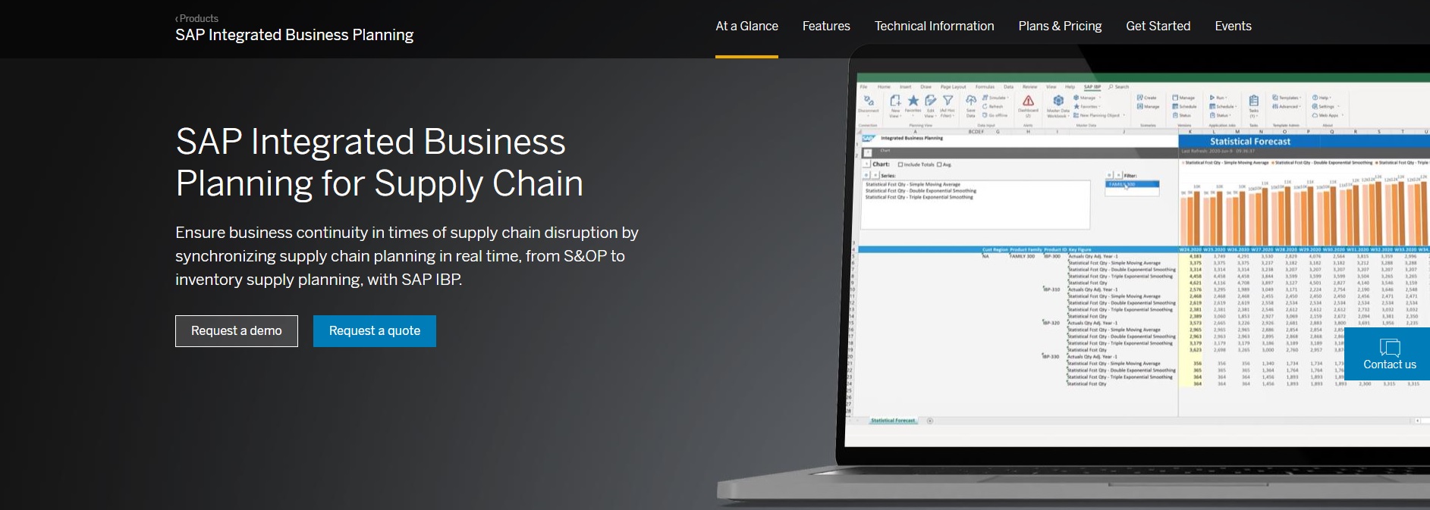Open the Templates dropdown
The width and height of the screenshot is (1430, 510).
[x=1287, y=98]
